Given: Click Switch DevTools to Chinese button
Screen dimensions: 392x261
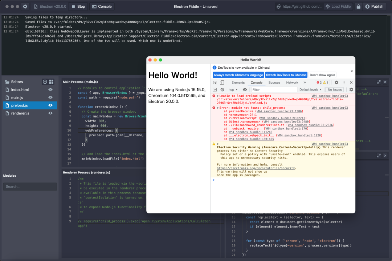Looking at the screenshot, I should click(286, 75).
